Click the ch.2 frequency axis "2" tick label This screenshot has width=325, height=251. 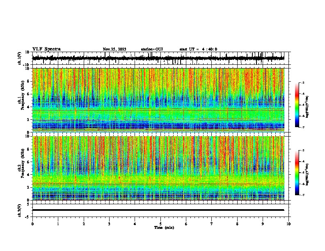(28, 187)
